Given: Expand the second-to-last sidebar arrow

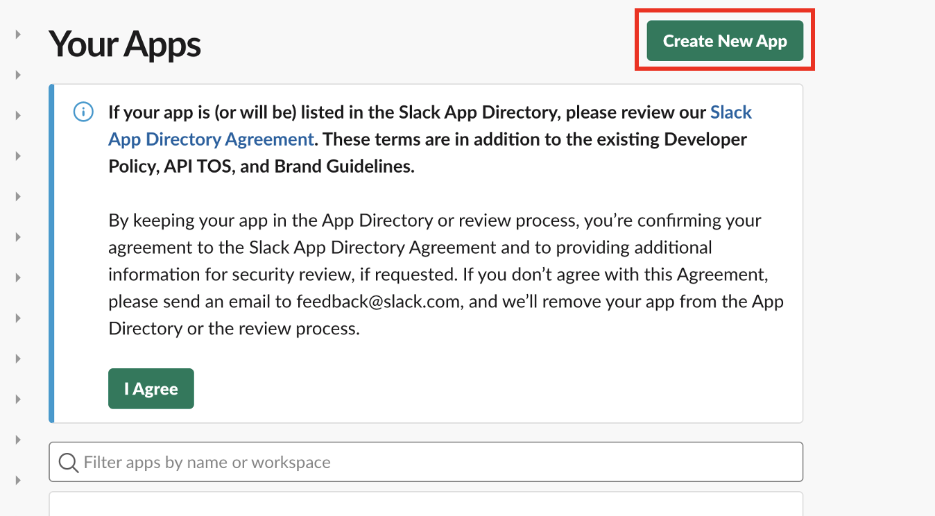Looking at the screenshot, I should (19, 440).
